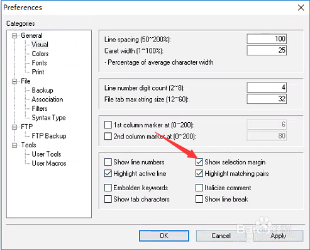
Task: Open the Fonts category
Action: coord(39,63)
